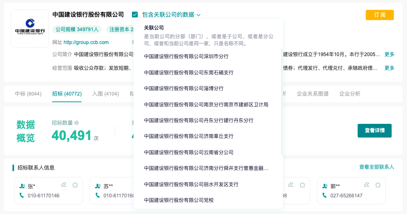Click 更多 next to 经营范围
Image resolution: width=407 pixels, height=214 pixels.
pos(389,68)
